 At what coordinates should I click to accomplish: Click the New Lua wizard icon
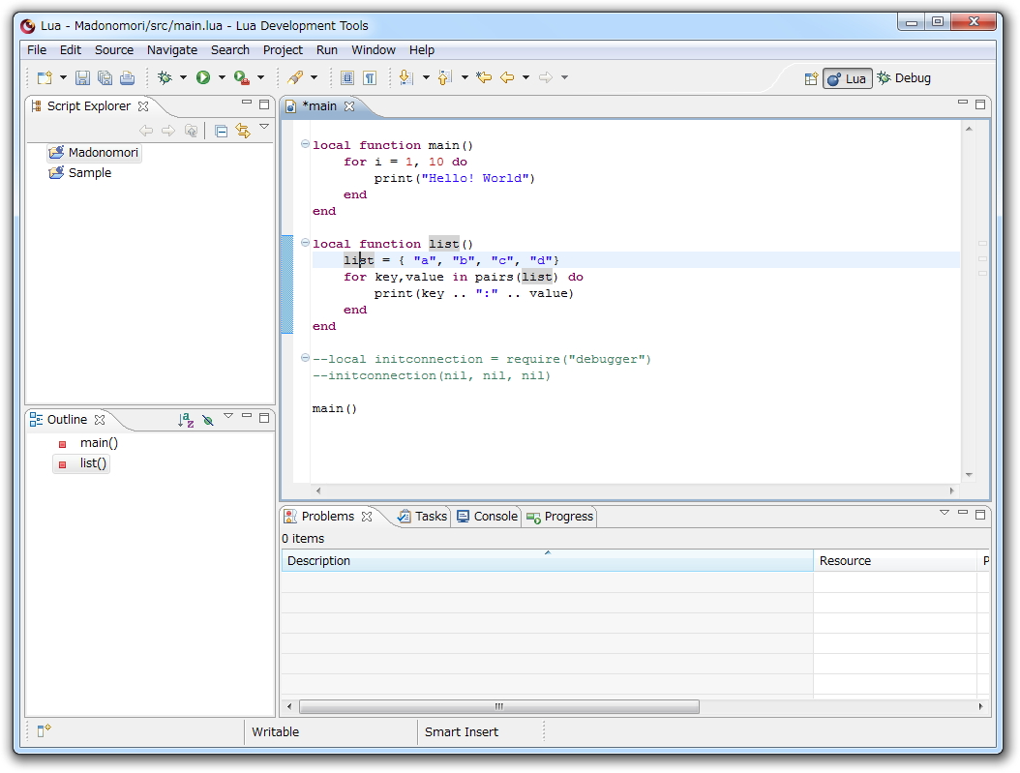45,77
